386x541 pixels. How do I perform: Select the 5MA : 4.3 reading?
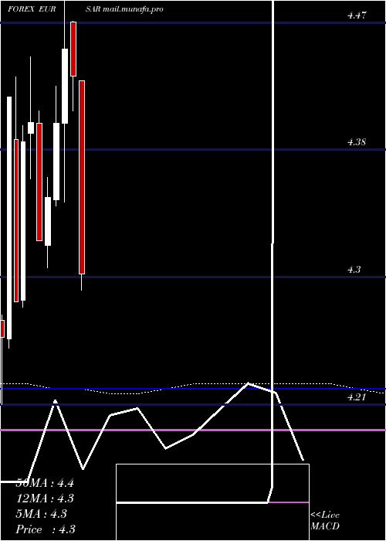tap(42, 514)
